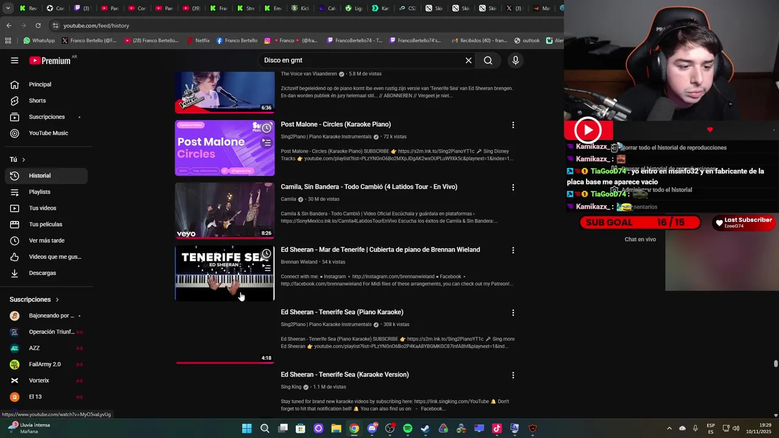Add Tenerife Sea piano video to watch later
The height and width of the screenshot is (438, 779).
pos(267,254)
